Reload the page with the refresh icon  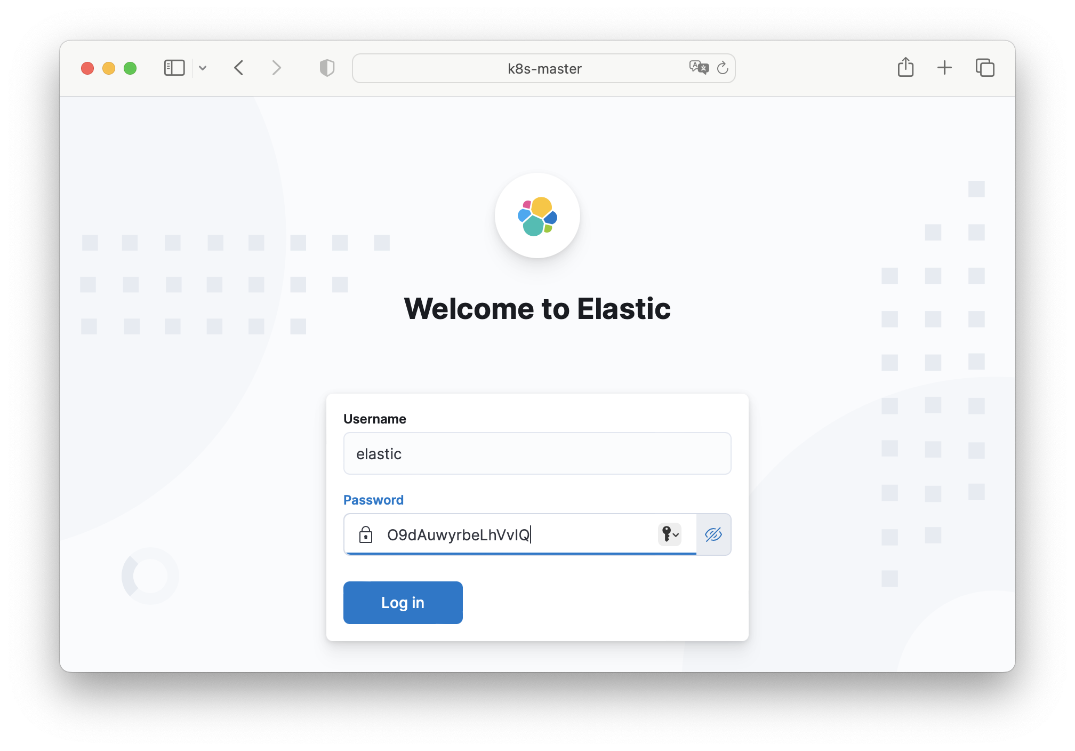[x=723, y=68]
